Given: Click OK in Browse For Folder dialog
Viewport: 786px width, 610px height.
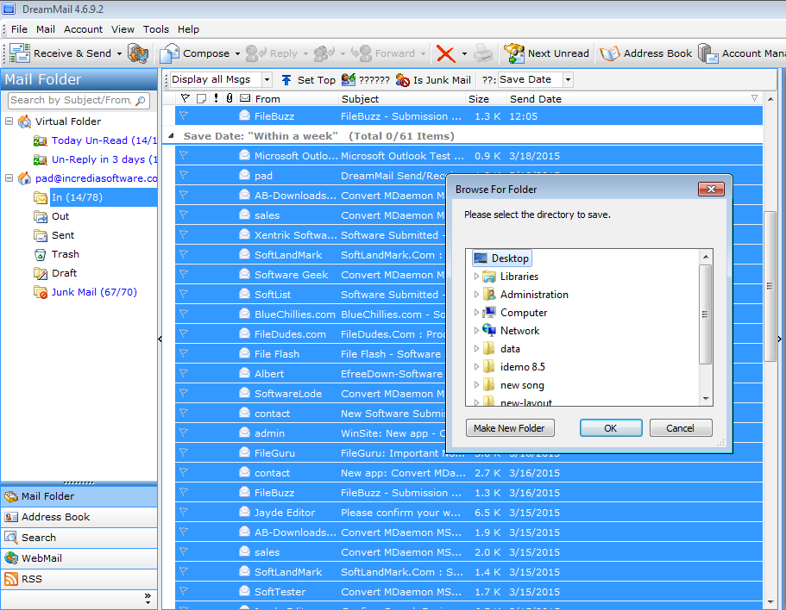Looking at the screenshot, I should [x=611, y=428].
